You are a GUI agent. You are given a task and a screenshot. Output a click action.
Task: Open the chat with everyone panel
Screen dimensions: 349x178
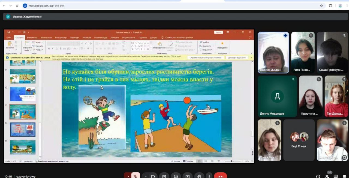pos(336,176)
